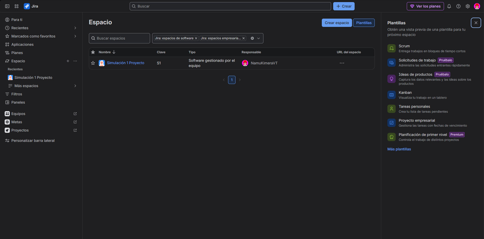Select page 1 in pagination
484x239 pixels.
[232, 80]
